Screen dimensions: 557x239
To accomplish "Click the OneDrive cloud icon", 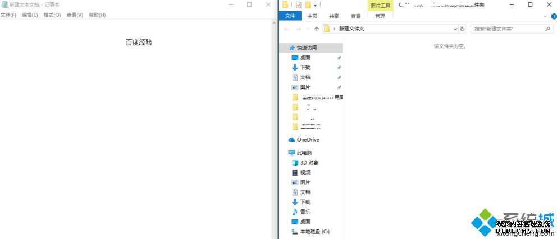I will [x=291, y=140].
